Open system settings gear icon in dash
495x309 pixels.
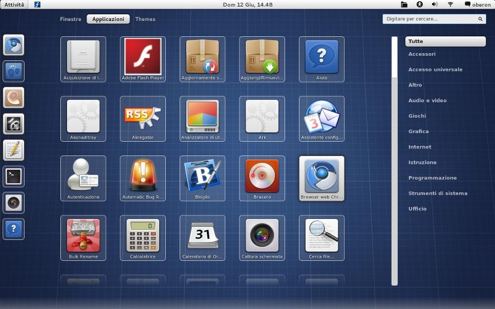[14, 124]
